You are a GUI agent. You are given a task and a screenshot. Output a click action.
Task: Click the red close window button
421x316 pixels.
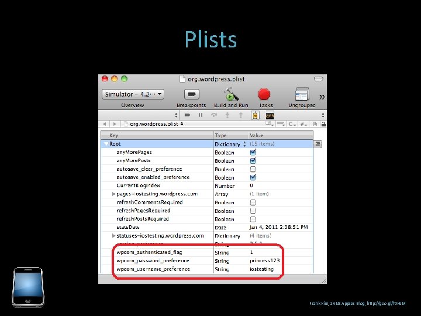[105, 79]
